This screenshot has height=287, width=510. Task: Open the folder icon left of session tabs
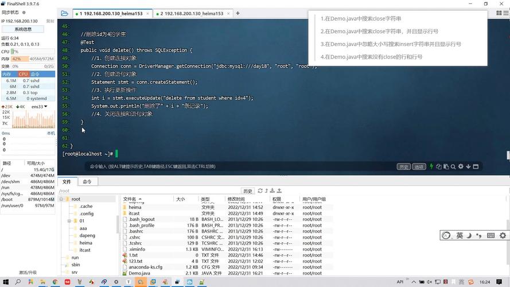tap(64, 13)
